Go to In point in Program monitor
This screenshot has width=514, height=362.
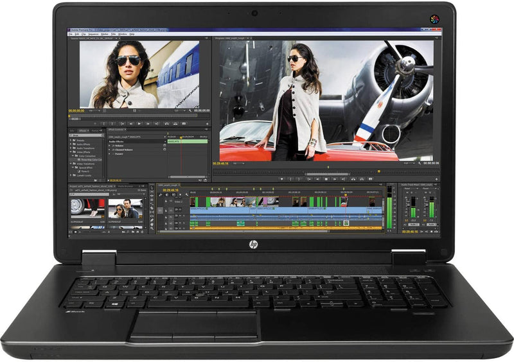click(309, 179)
